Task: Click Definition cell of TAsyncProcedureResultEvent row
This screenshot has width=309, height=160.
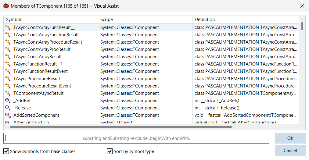Action: coord(246,86)
